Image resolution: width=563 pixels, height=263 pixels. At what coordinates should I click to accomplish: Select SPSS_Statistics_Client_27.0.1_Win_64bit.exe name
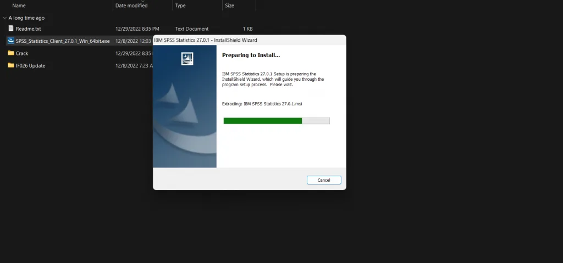point(63,41)
